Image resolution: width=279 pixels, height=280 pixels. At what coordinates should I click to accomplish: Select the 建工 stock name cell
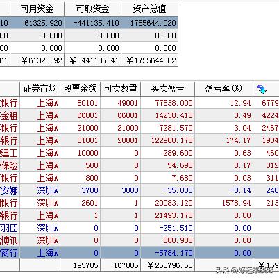click(10, 153)
